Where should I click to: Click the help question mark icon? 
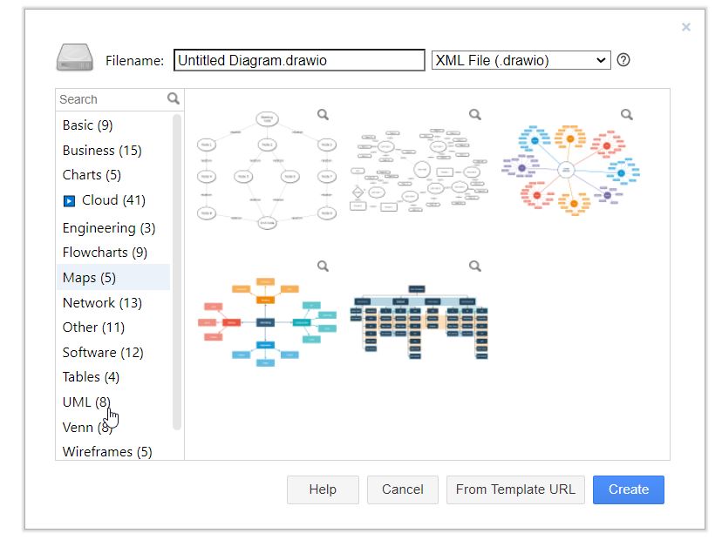pos(623,60)
